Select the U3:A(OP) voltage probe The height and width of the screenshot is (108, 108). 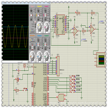coord(82,40)
